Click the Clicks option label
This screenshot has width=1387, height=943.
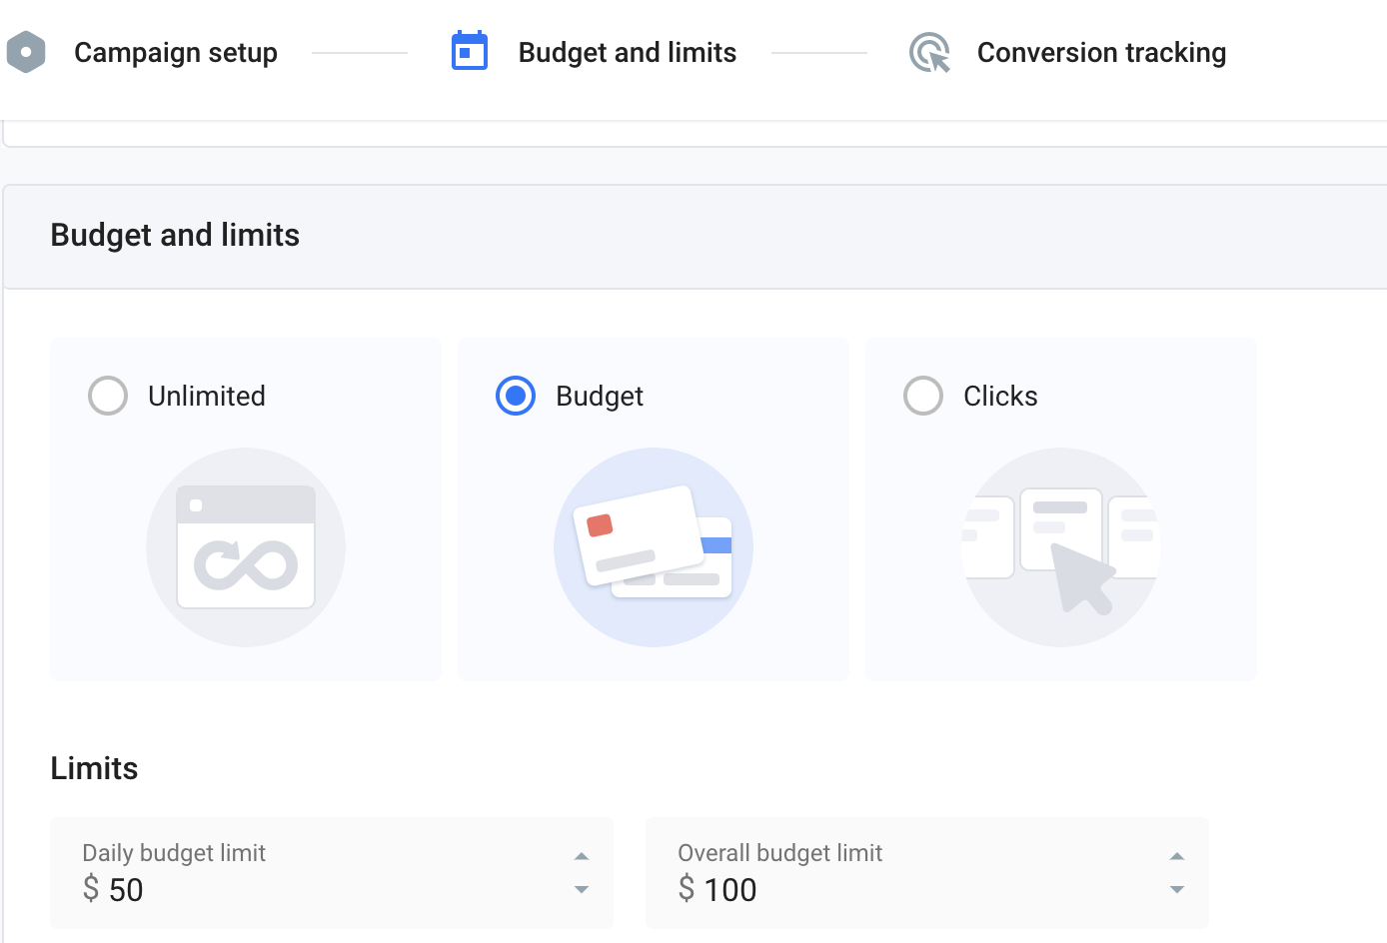click(x=1000, y=396)
